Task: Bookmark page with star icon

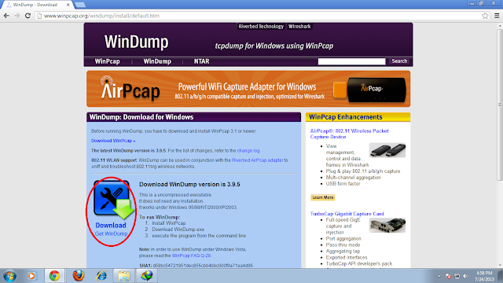Action: [485, 16]
